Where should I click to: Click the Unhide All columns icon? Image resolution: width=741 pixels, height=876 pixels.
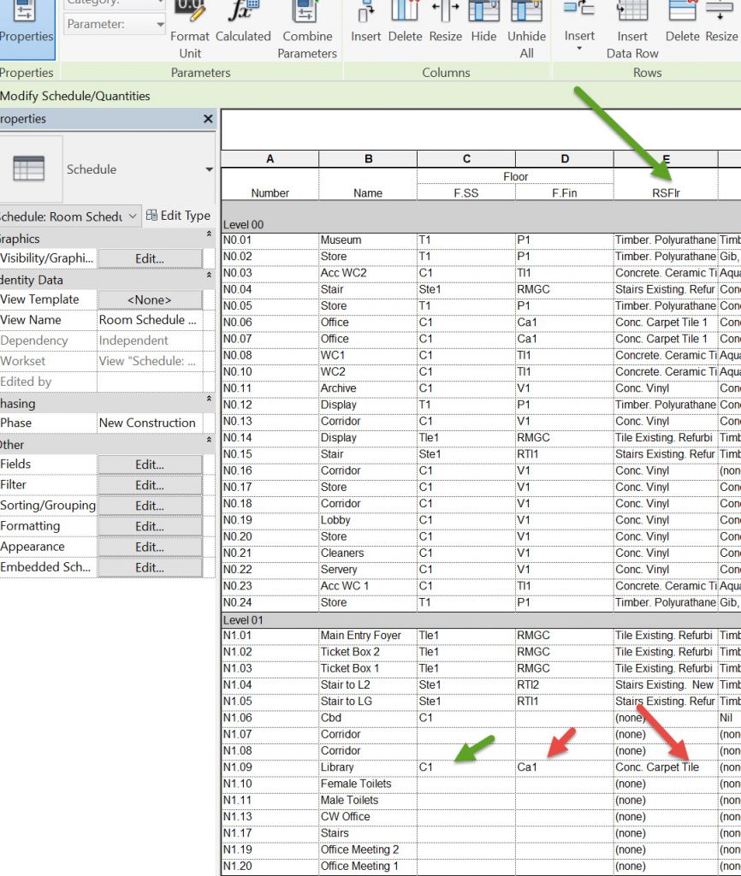point(526,12)
